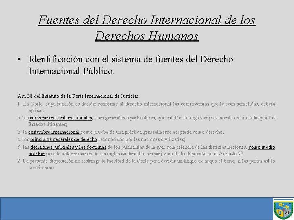Image resolution: width=294 pixels, height=220 pixels.
Task: Click the slide title 'Fuentes del Derecho Internacional de los'
Action: (x=147, y=20)
